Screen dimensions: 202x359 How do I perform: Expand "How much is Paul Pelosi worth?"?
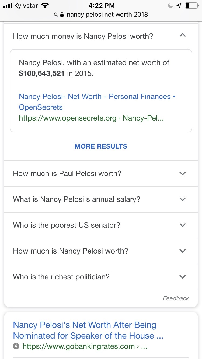[x=182, y=174]
